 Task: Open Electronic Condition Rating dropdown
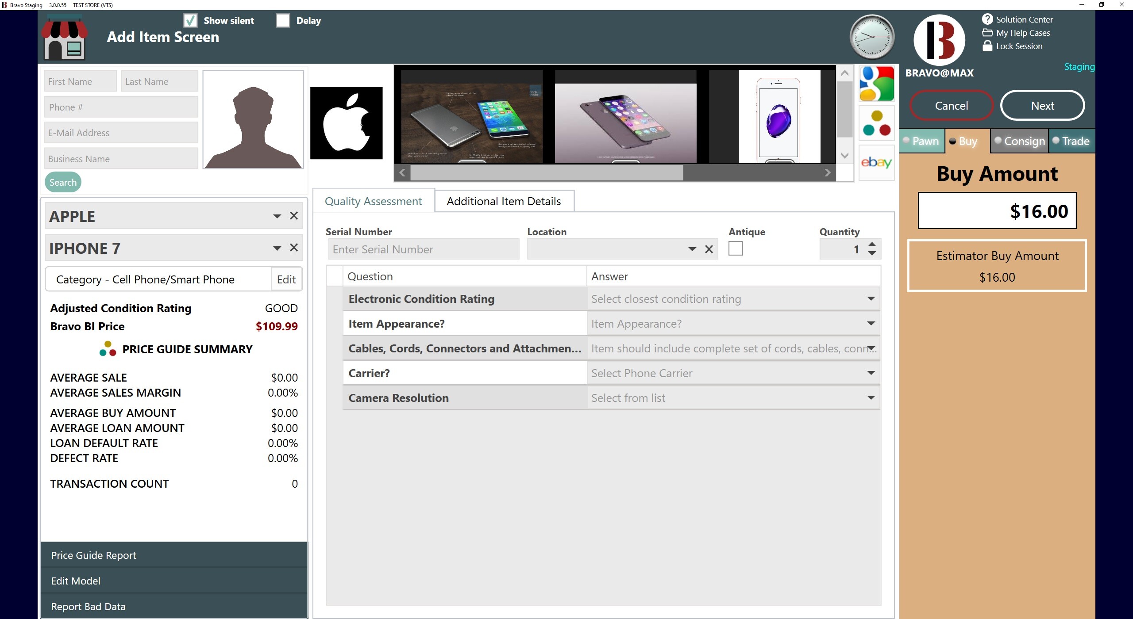point(871,299)
